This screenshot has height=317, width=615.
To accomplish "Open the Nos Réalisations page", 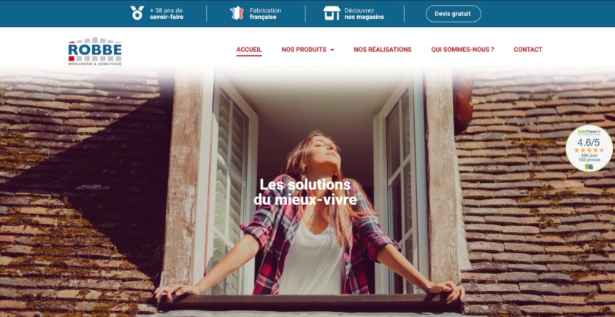I will pyautogui.click(x=383, y=50).
